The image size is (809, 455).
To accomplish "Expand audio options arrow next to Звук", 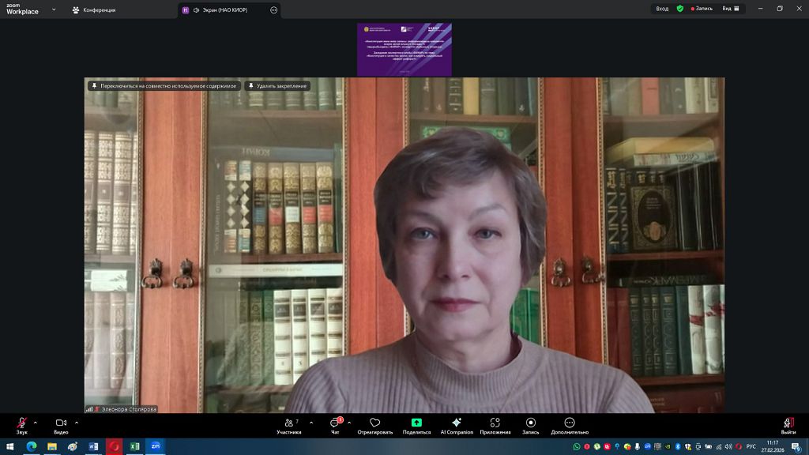I will tap(36, 422).
